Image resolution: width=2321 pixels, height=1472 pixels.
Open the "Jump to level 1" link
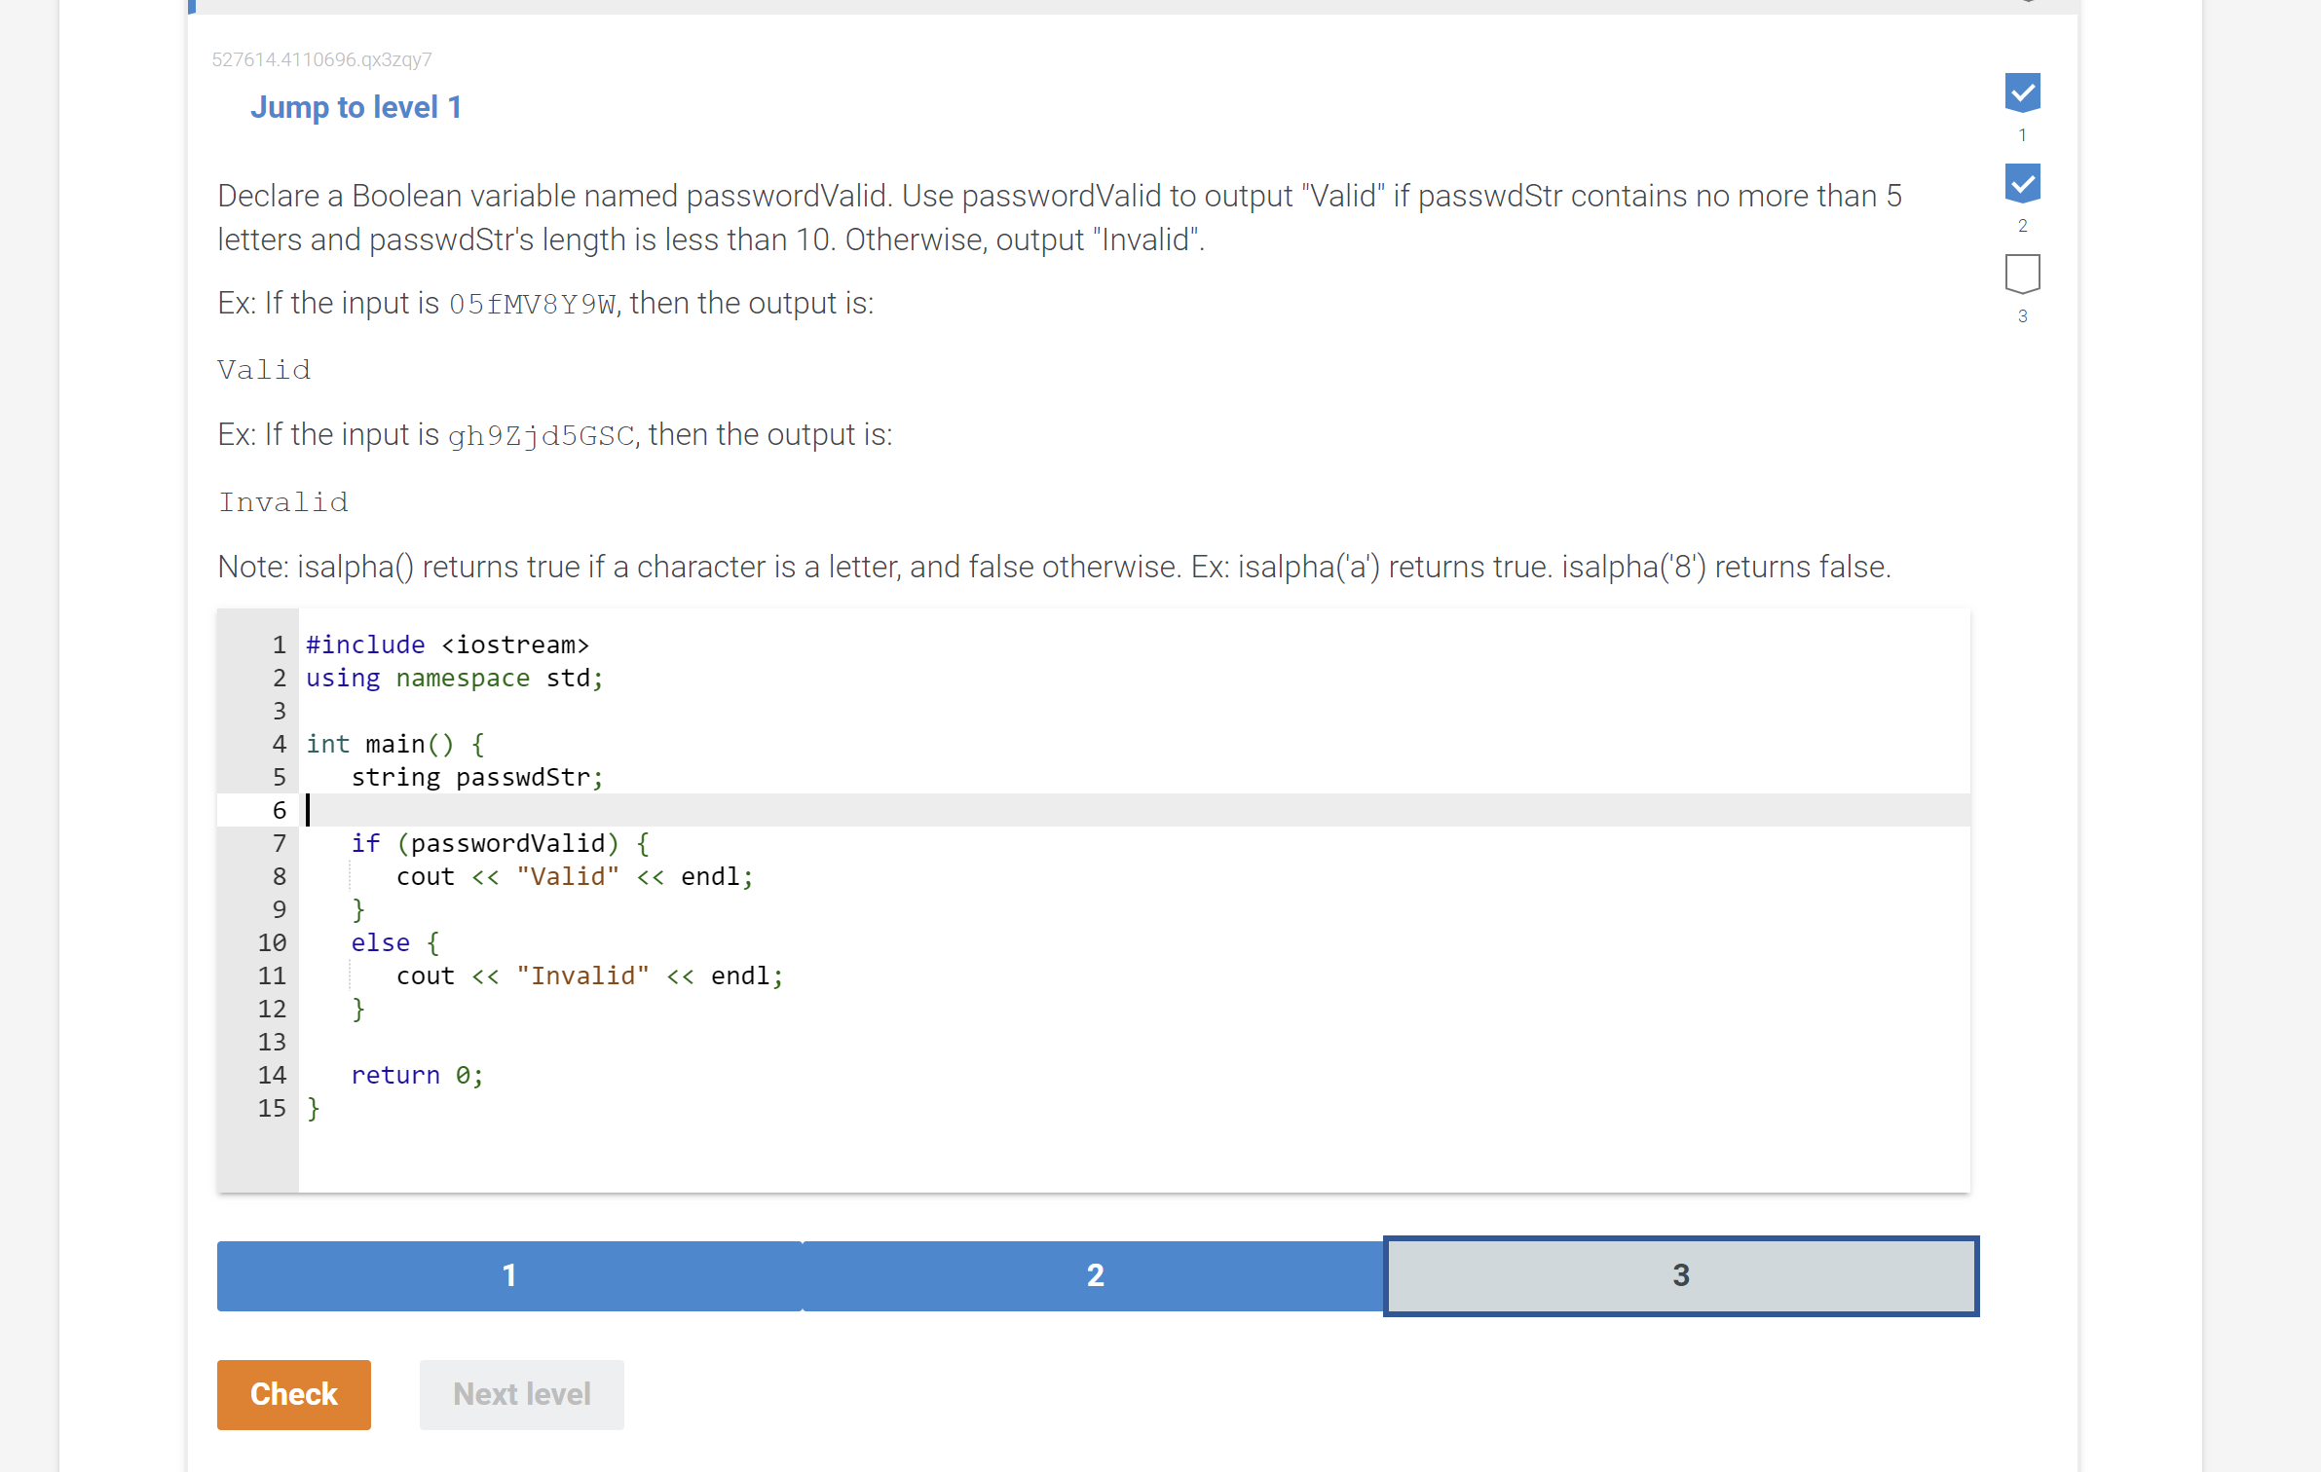pos(356,108)
